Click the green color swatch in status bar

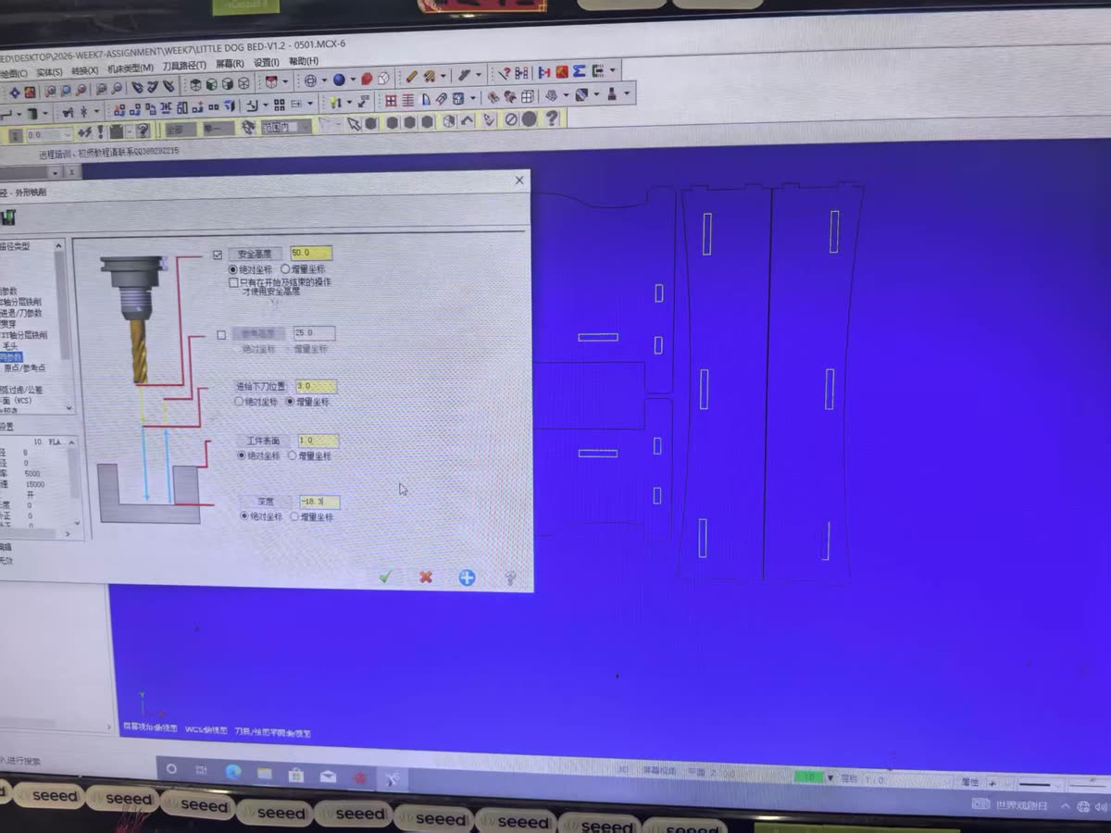pos(808,777)
